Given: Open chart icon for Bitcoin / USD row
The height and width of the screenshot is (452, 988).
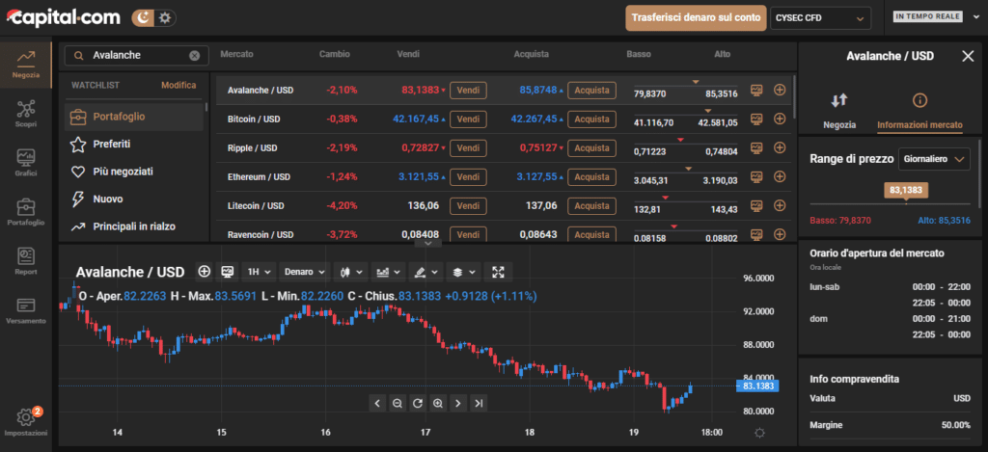Looking at the screenshot, I should [x=756, y=119].
